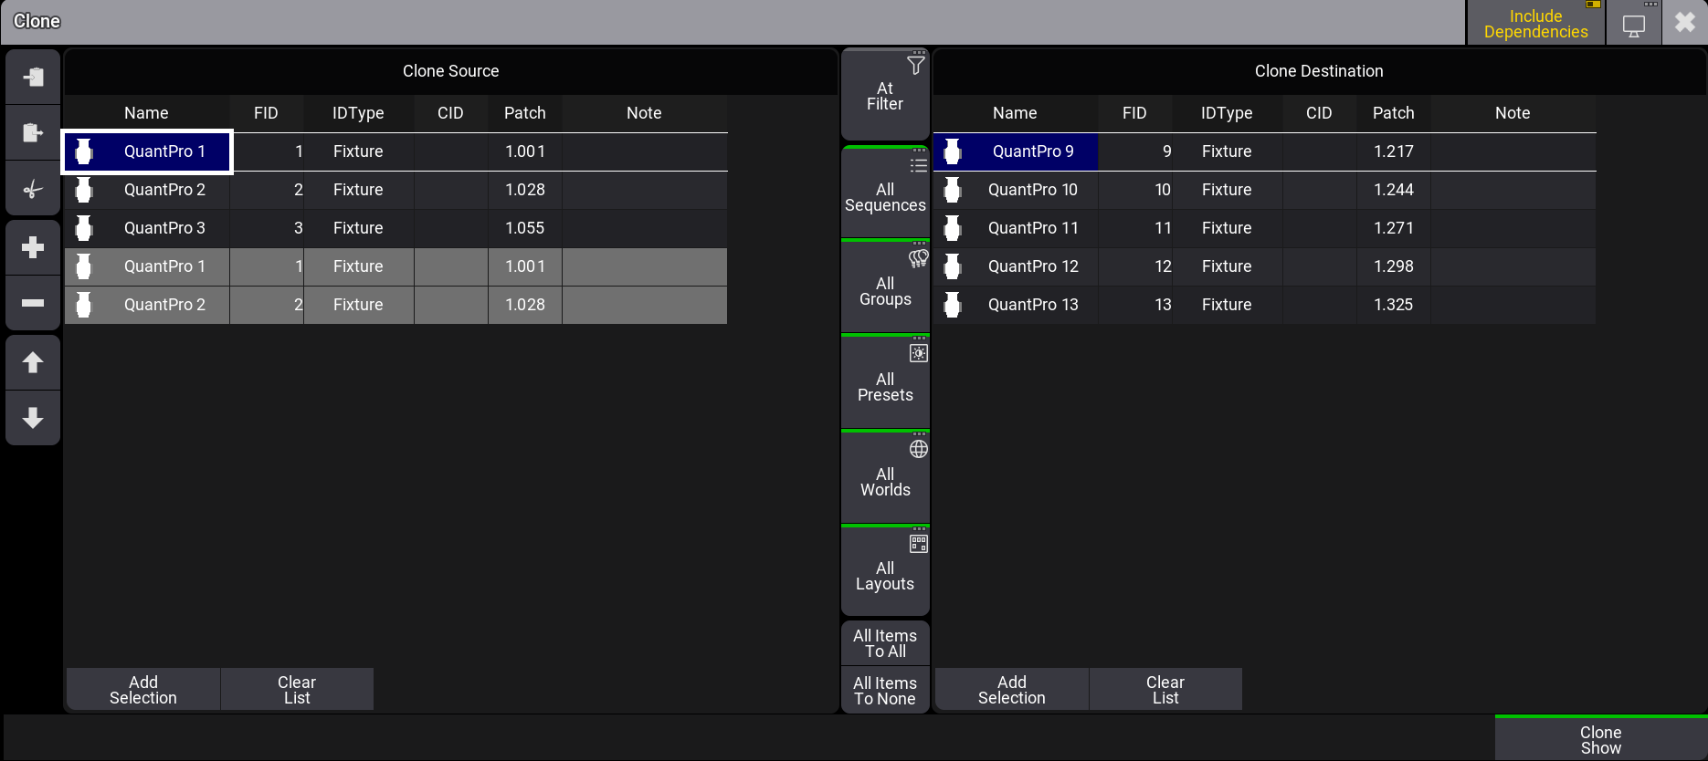Click Name column header in Clone Source
Viewport: 1708px width, 761px height.
146,113
